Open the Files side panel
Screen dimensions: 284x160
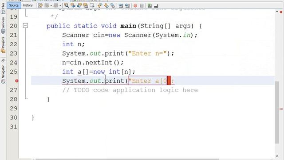(x=3, y=8)
